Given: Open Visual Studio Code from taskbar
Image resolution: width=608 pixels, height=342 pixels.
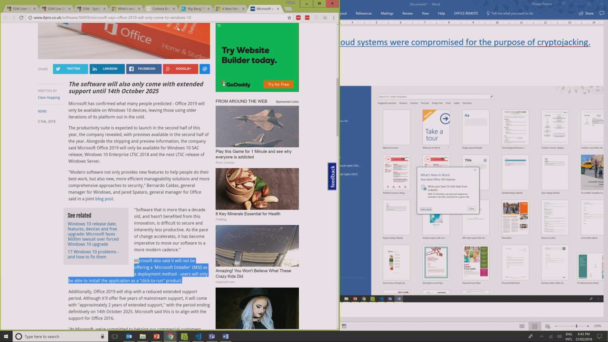Looking at the screenshot, I should pyautogui.click(x=198, y=336).
